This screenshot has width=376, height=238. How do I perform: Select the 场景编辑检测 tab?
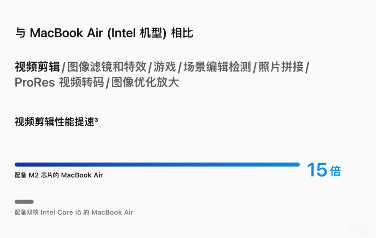coord(217,67)
